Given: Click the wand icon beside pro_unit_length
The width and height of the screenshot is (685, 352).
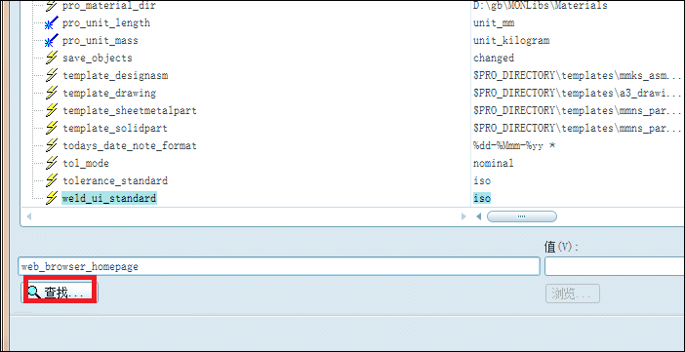Looking at the screenshot, I should click(x=52, y=22).
